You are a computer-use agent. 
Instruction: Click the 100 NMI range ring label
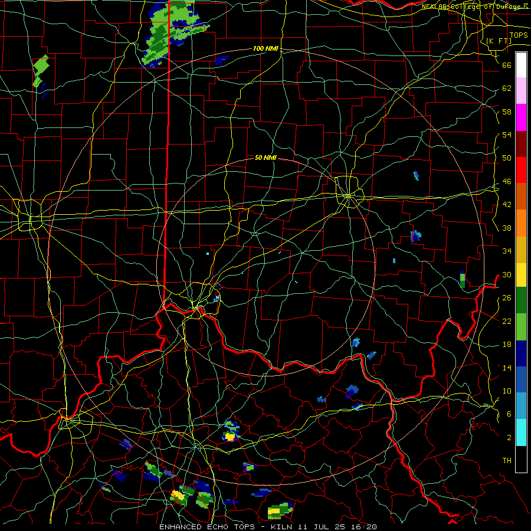[x=265, y=49]
